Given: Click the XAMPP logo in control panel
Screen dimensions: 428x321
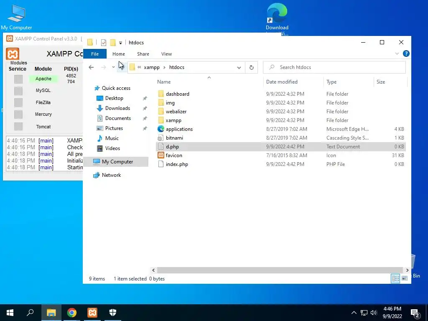Looking at the screenshot, I should pyautogui.click(x=13, y=54).
